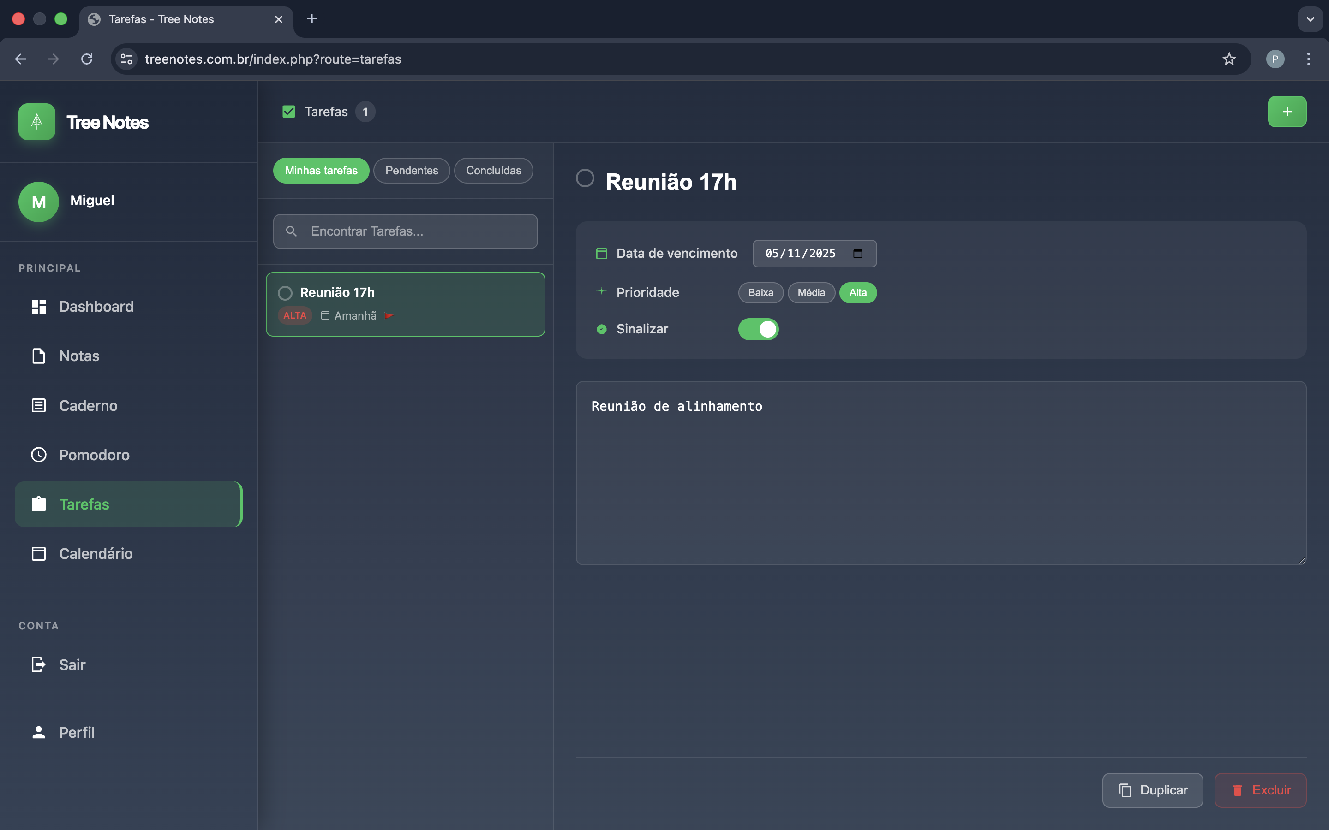1329x830 pixels.
Task: Open the Pomodoro timer
Action: 93,455
